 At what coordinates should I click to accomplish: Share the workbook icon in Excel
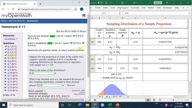click(x=183, y=7)
